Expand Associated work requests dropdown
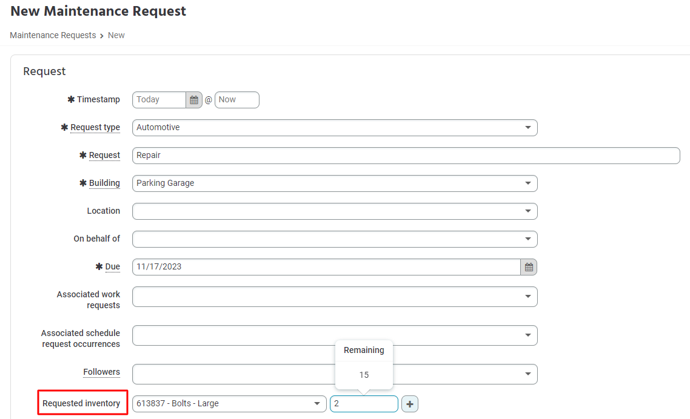The image size is (690, 419). pos(528,296)
